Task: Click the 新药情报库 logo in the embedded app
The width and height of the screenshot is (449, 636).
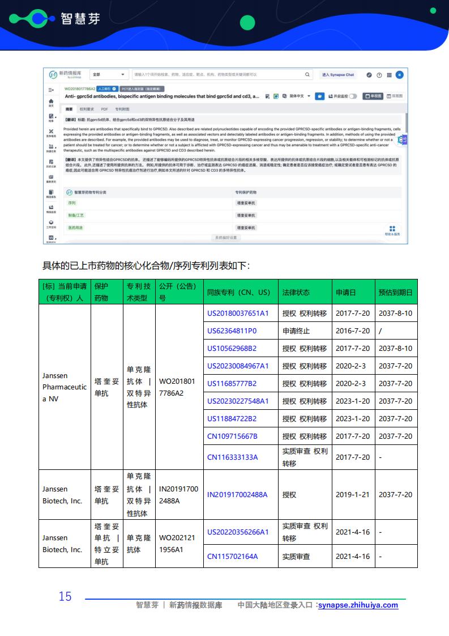Action: click(x=65, y=75)
